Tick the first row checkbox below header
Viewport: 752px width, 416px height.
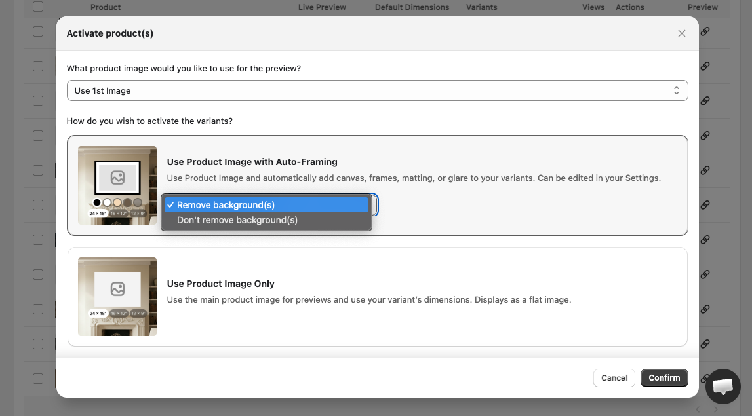38,31
